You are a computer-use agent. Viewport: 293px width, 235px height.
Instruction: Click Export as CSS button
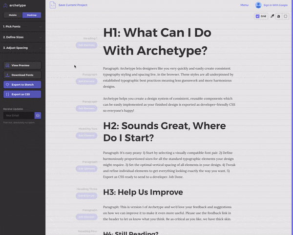pos(22,94)
